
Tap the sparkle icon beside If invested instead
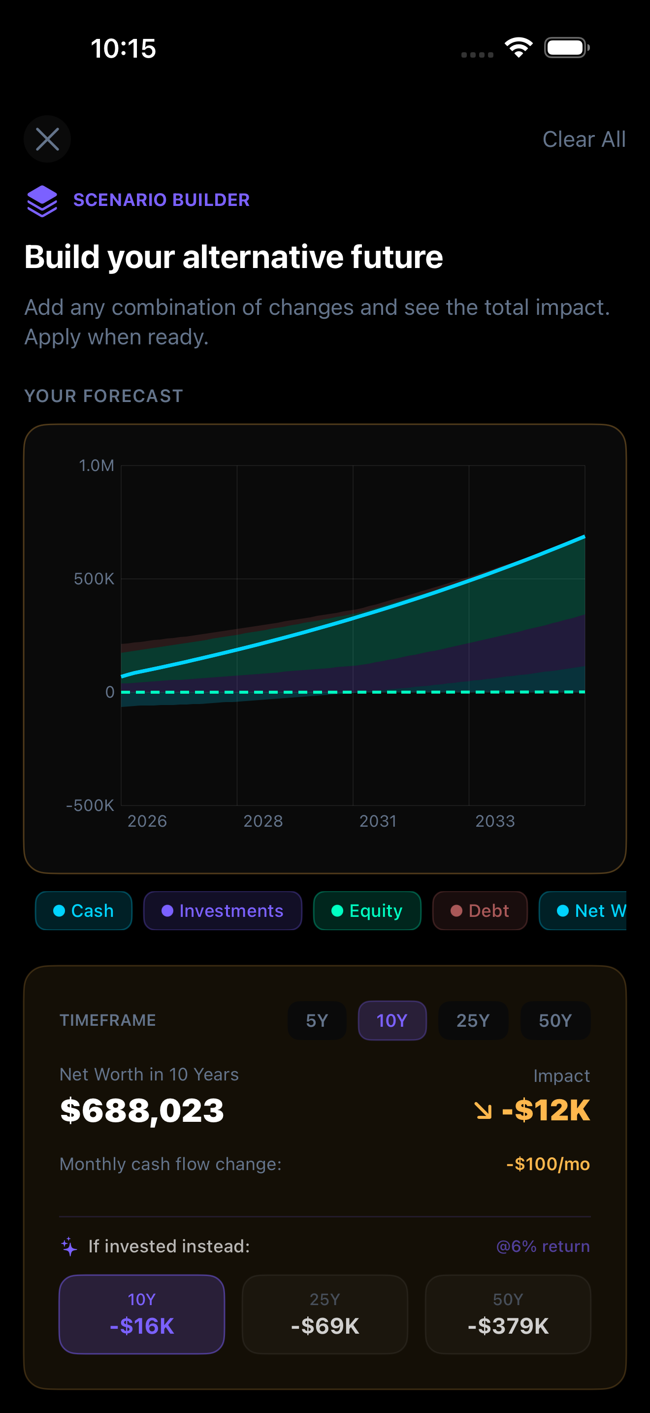(69, 1246)
